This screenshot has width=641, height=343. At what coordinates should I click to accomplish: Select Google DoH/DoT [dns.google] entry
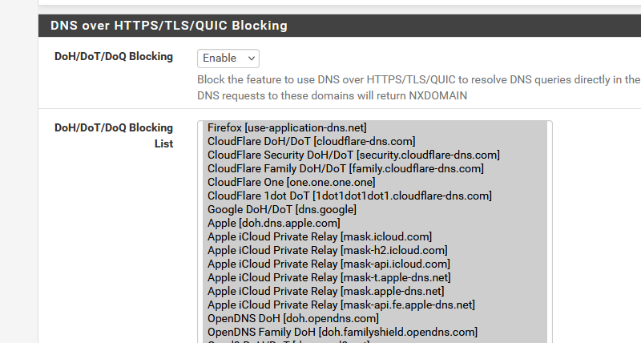282,209
